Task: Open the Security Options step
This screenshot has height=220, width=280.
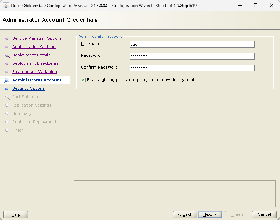Action: point(29,88)
